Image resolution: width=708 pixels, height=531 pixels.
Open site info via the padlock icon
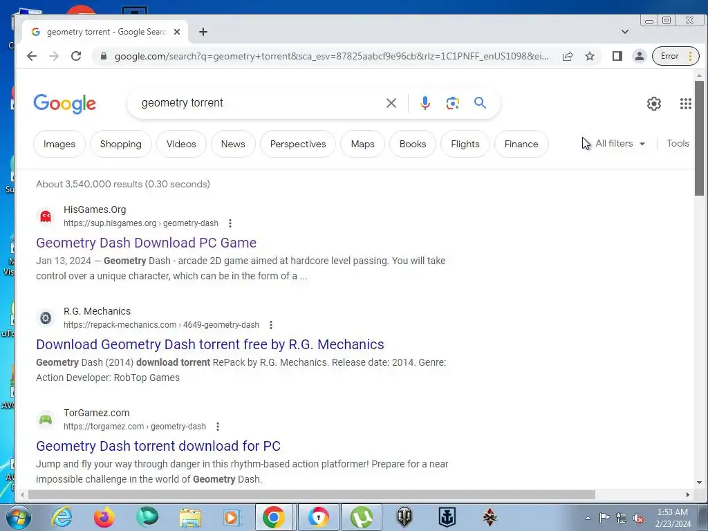click(x=104, y=56)
